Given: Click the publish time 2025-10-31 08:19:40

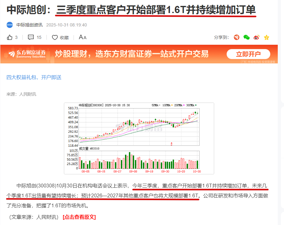Looking at the screenshot, I should [66, 25].
